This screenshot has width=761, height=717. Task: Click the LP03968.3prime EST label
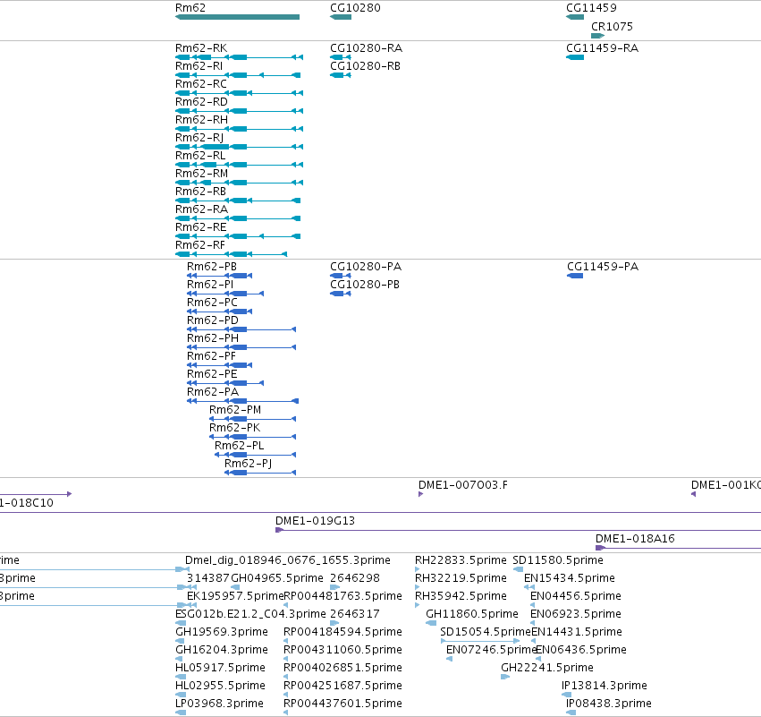[219, 704]
